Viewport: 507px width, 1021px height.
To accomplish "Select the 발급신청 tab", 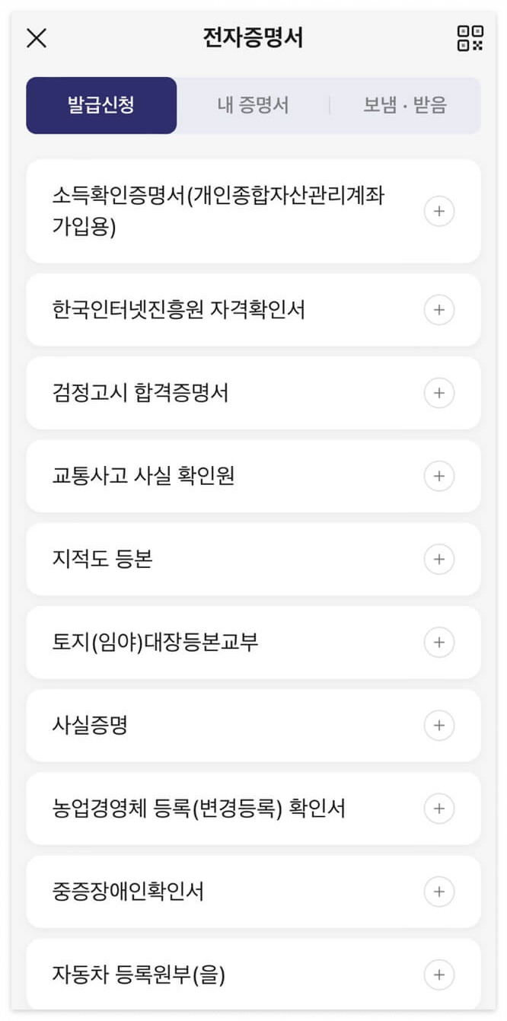I will click(x=101, y=105).
